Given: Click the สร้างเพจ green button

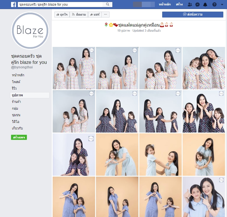Looking at the screenshot, I should 19,137.
